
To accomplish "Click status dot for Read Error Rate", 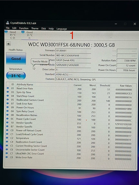I will click(x=8, y=88).
